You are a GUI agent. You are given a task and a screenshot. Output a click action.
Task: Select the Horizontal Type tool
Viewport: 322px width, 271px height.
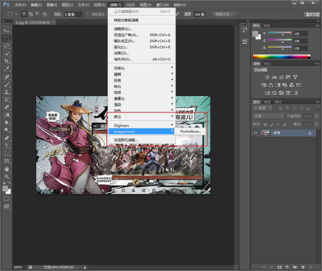7,145
